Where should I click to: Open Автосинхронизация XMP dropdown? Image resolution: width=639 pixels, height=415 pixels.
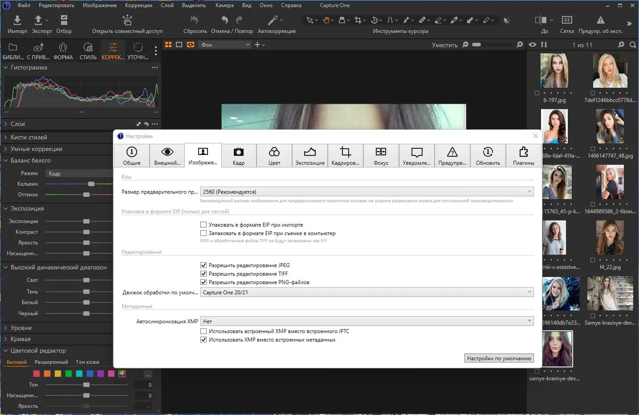pos(367,321)
